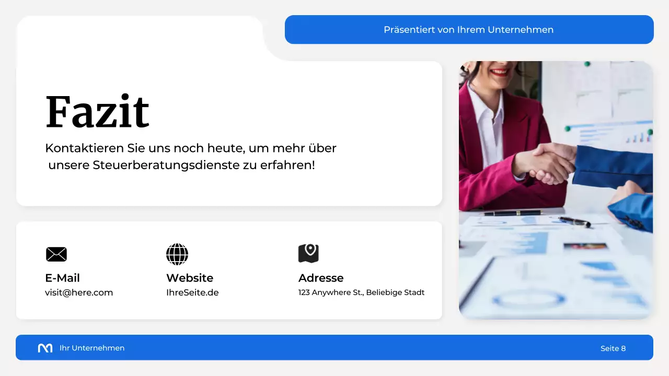
Task: Click the globe icon above Website
Action: 177,254
